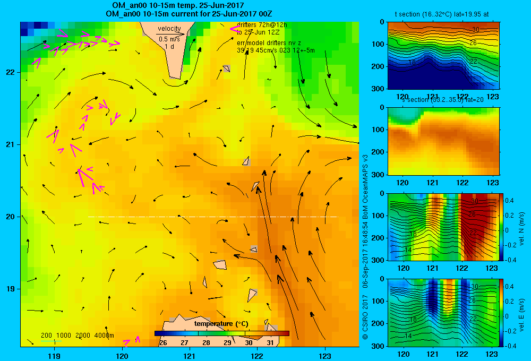Image resolution: width=531 pixels, height=361 pixels.
Task: Click the '30' tick on temperature colorbar
Action: 249,343
